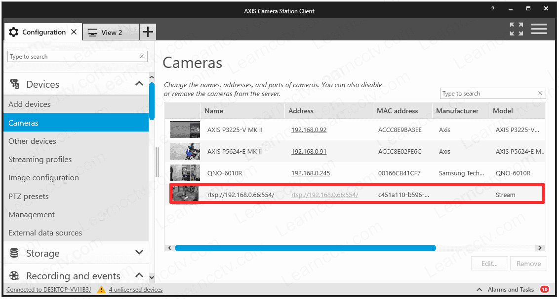Viewport: 559px width, 299px height.
Task: Open Streaming profiles in the sidebar
Action: pos(40,160)
